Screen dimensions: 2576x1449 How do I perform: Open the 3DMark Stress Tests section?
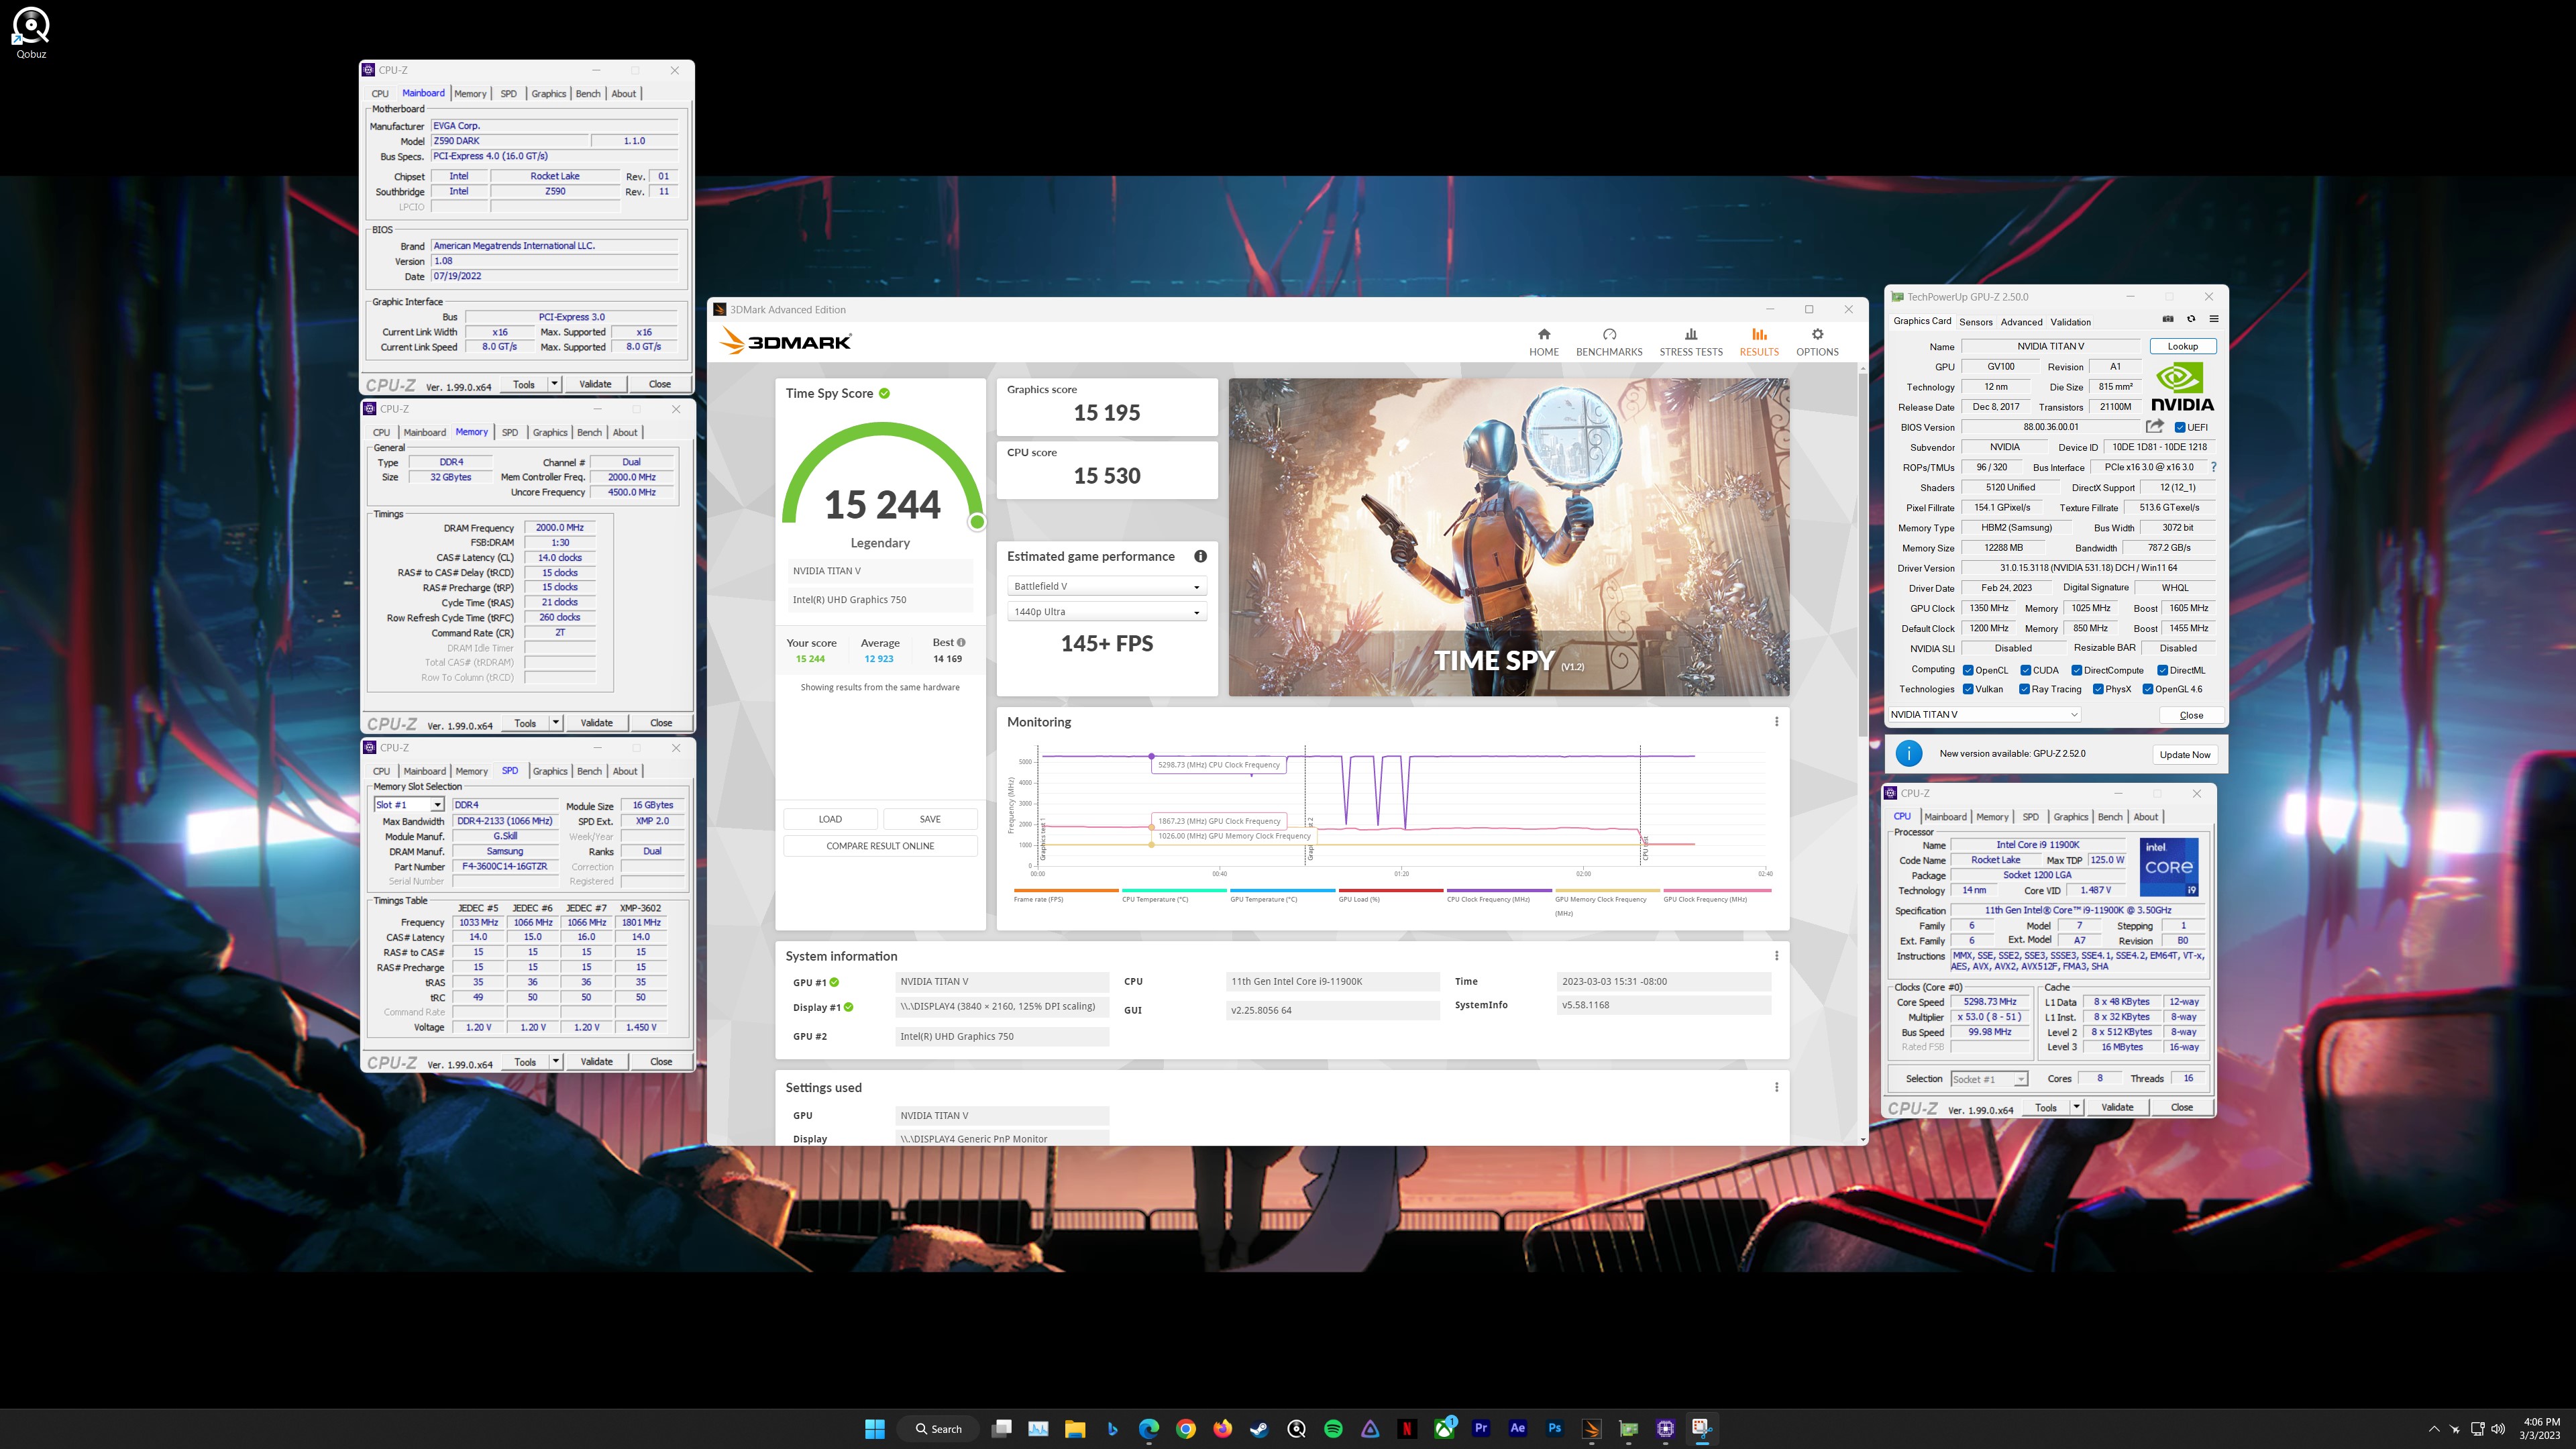tap(1691, 342)
